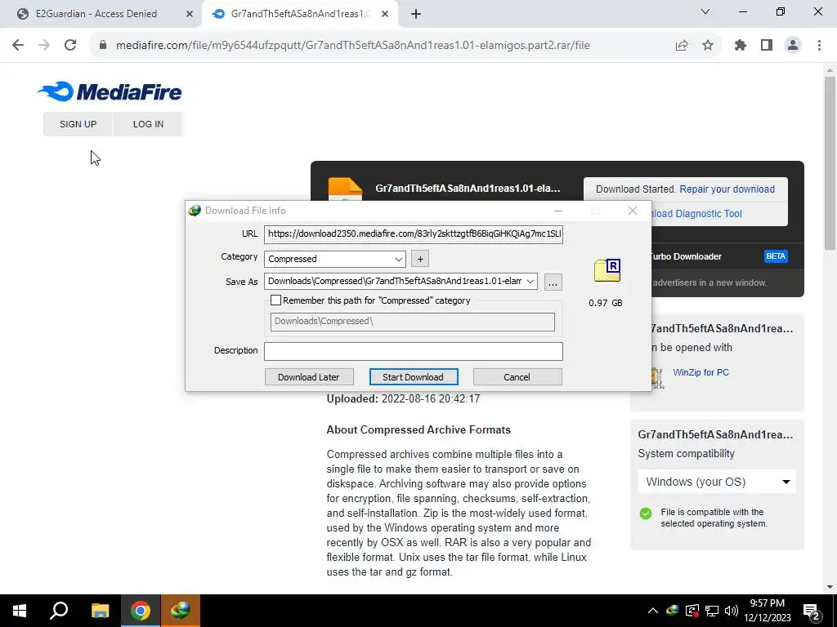Click the IDM icon in dialog title bar
The width and height of the screenshot is (837, 627).
pyautogui.click(x=195, y=211)
